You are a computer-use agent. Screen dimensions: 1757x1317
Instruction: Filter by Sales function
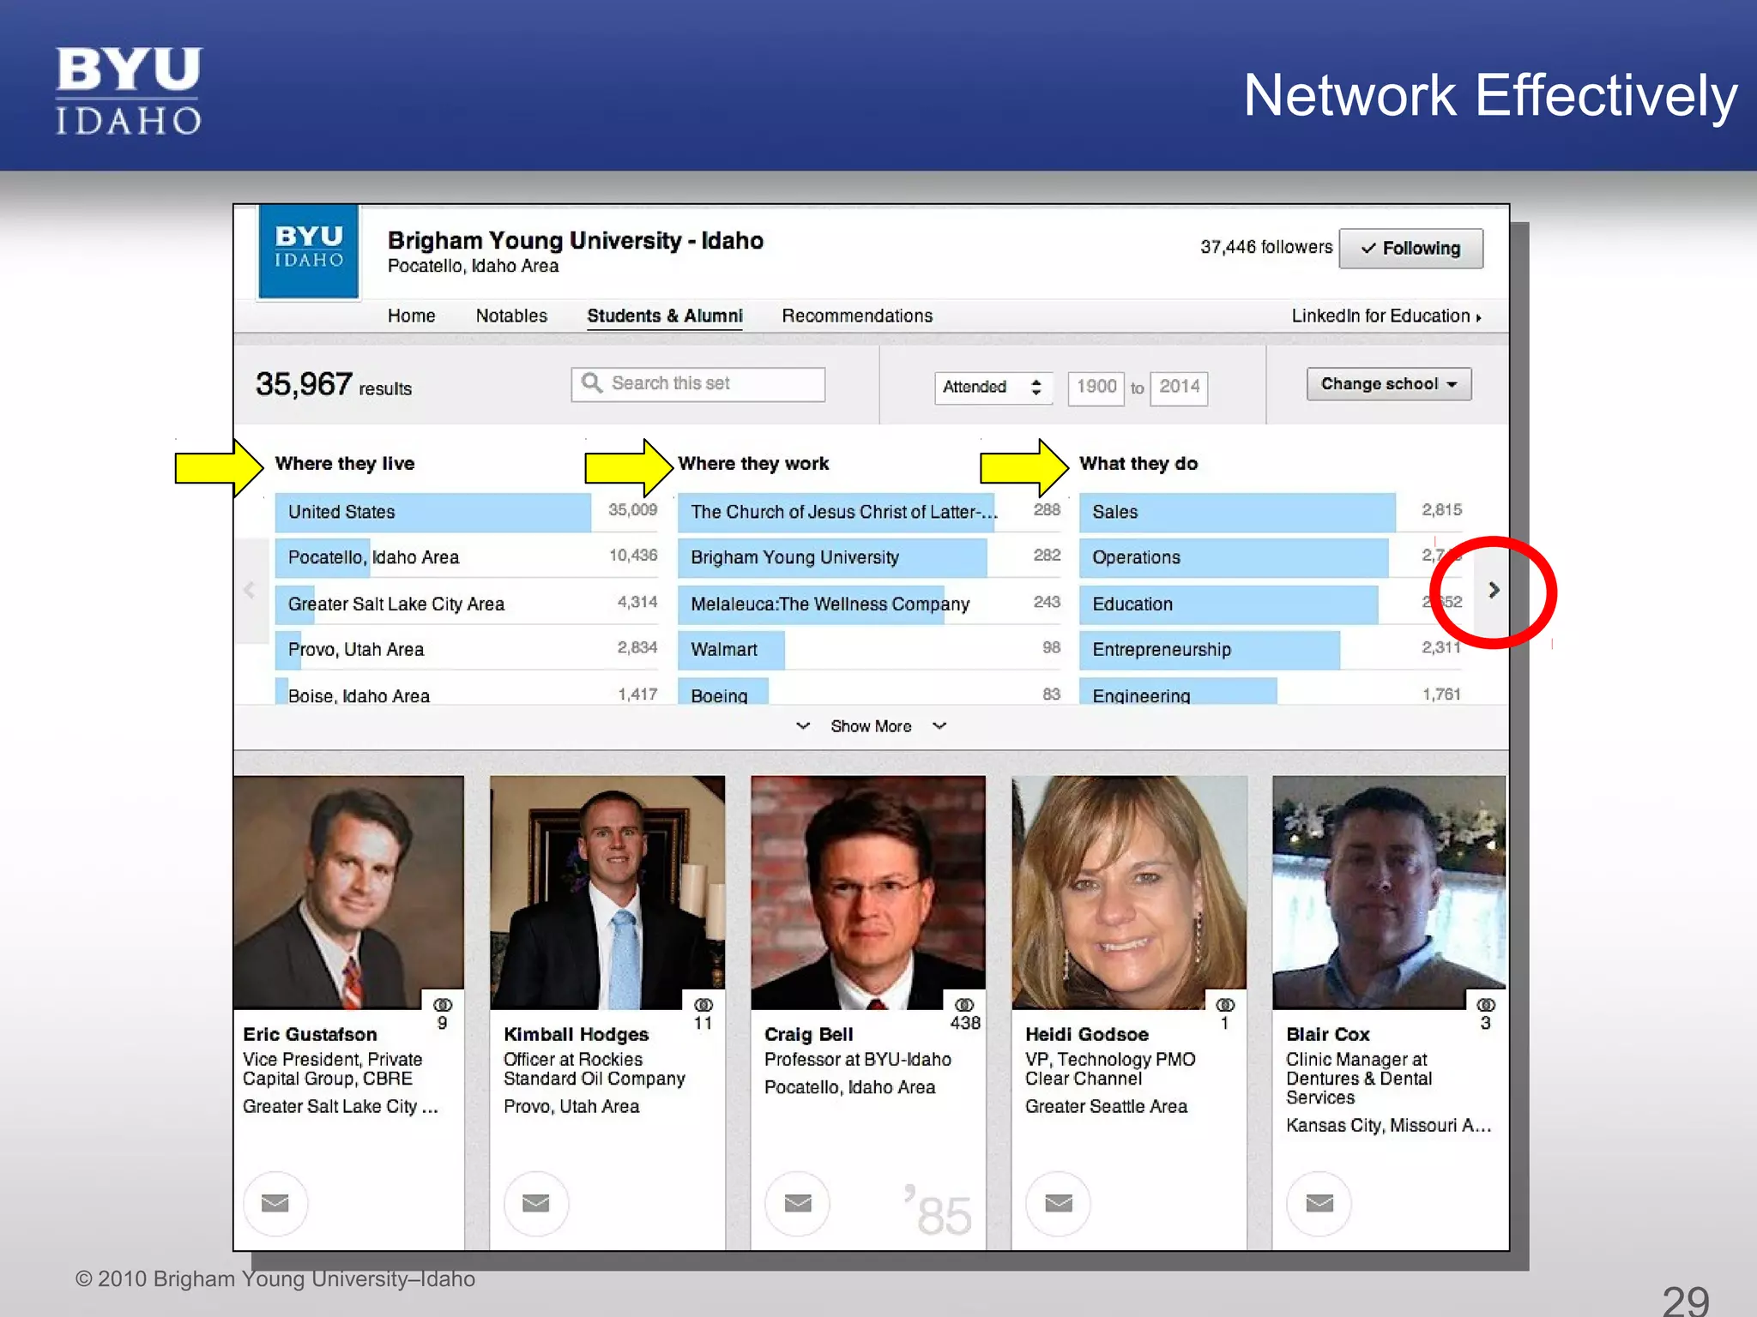(x=1271, y=512)
